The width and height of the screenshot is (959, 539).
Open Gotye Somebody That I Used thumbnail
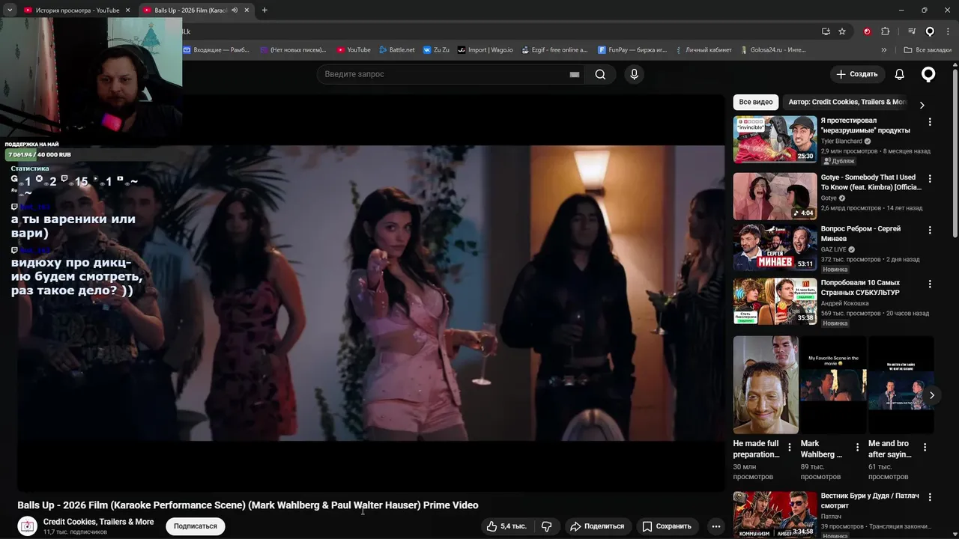click(x=775, y=196)
